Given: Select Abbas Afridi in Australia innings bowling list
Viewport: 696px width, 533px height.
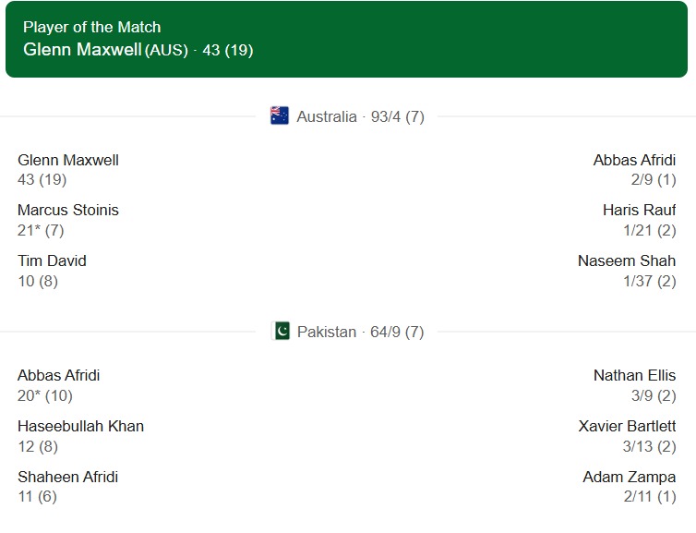Looking at the screenshot, I should (634, 160).
